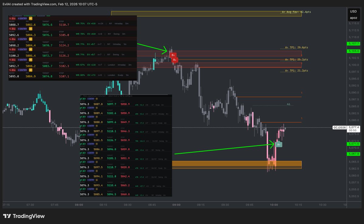Click the B↓ badge above entry 5095.0
This screenshot has height=224, width=364.
coord(12,70)
